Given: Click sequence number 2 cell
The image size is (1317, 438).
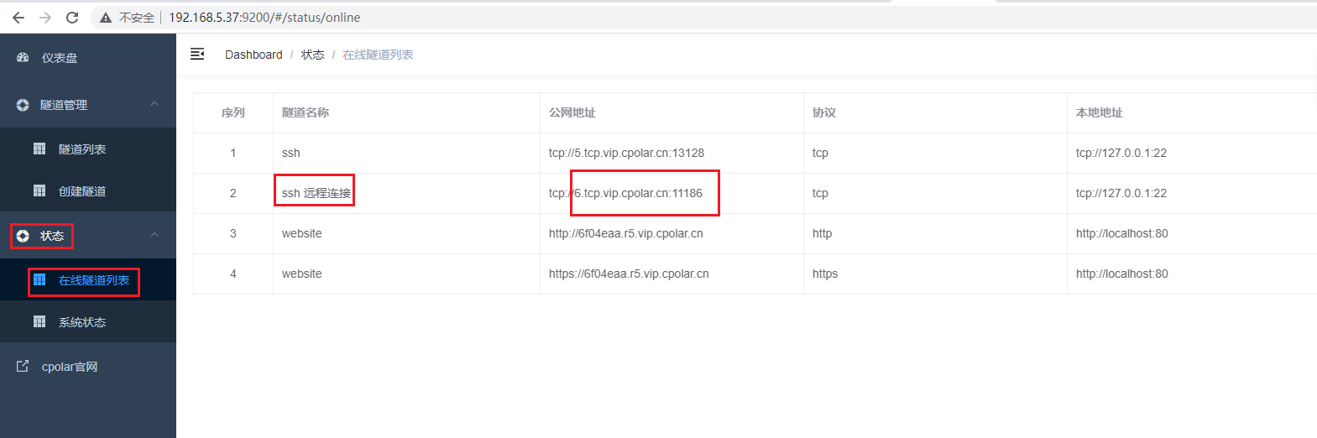Looking at the screenshot, I should (233, 193).
